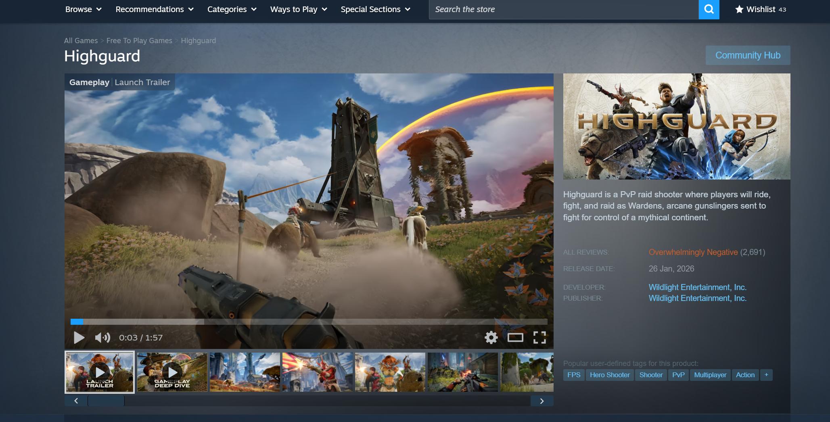Image resolution: width=830 pixels, height=422 pixels.
Task: Click the store search magnifier button
Action: [709, 9]
